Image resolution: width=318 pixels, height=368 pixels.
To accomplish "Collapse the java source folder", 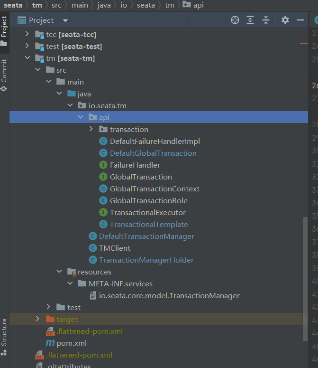I will point(59,93).
